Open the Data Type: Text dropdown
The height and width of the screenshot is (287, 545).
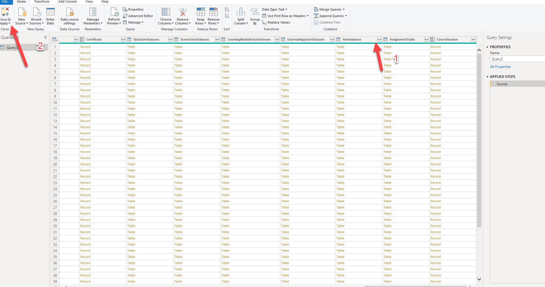click(275, 9)
